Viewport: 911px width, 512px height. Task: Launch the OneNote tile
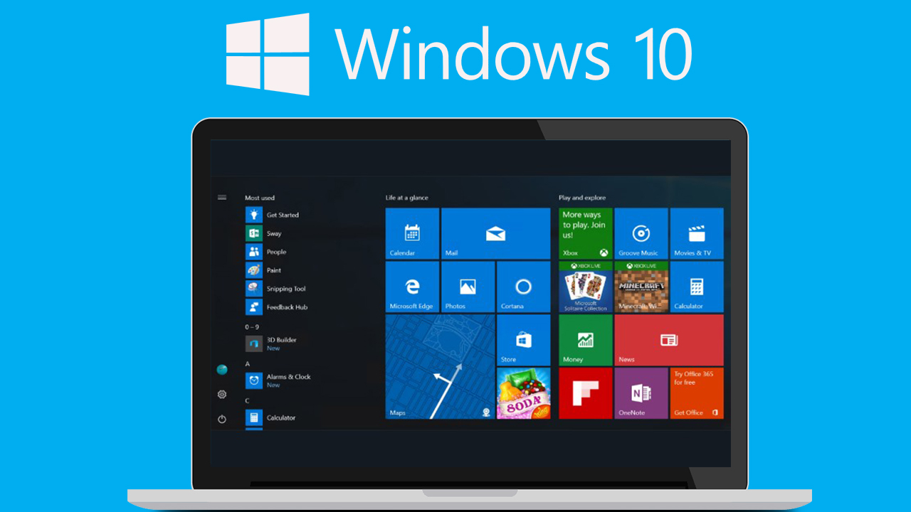coord(641,393)
